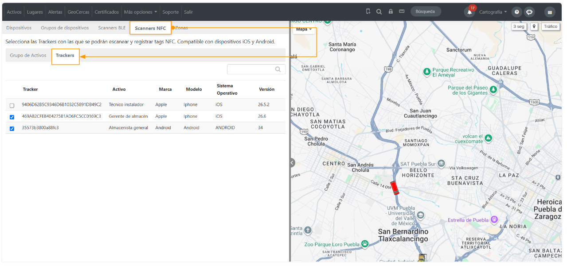Open the Certificados menu link

click(107, 12)
